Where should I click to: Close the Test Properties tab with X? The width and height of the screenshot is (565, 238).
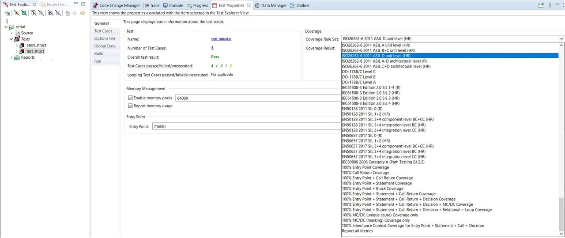point(249,5)
